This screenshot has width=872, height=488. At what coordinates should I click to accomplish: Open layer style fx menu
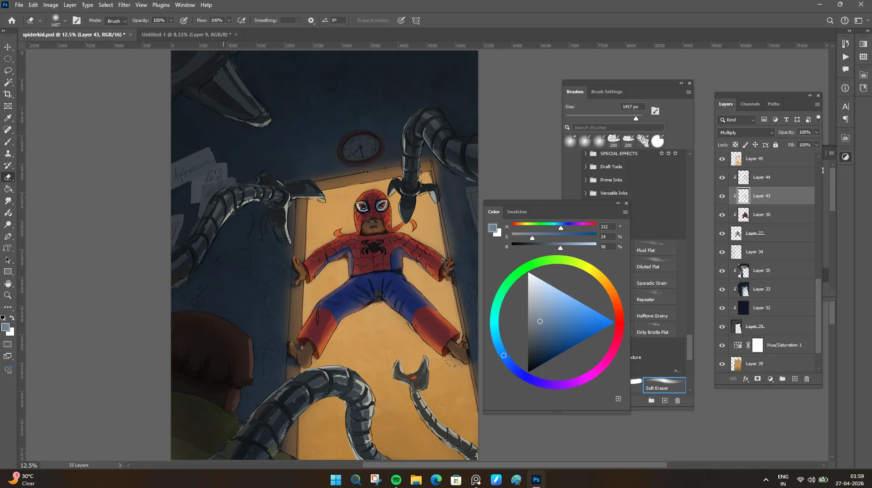(746, 379)
